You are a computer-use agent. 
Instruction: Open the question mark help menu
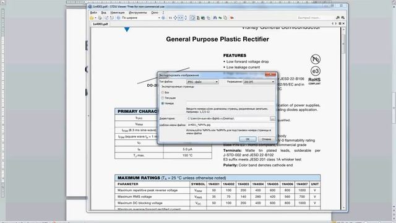pyautogui.click(x=163, y=12)
